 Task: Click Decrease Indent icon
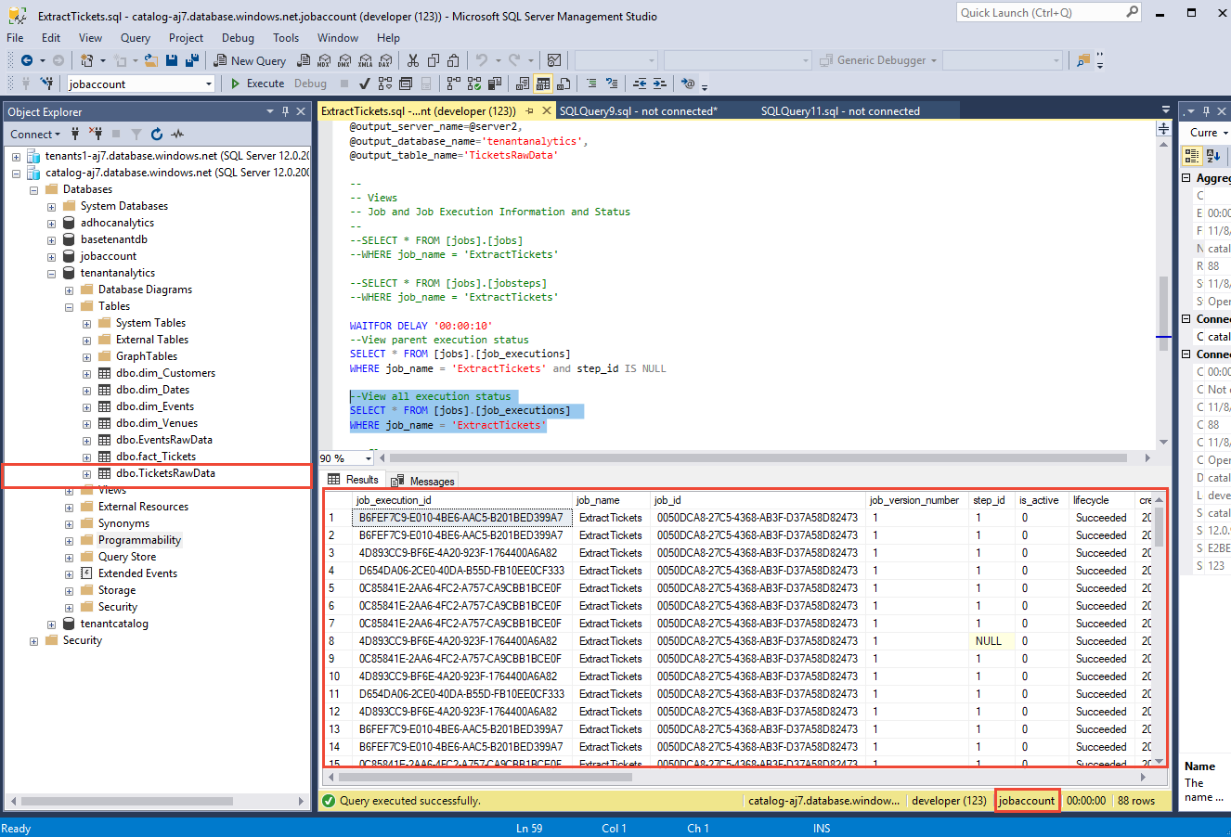tap(640, 84)
